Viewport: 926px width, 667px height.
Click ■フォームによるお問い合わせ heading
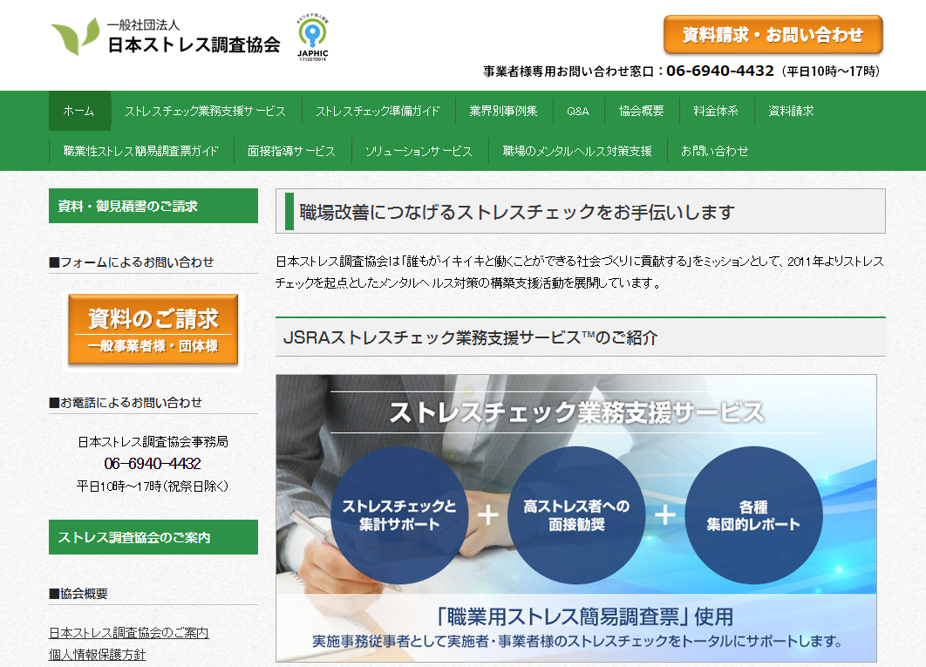click(132, 262)
